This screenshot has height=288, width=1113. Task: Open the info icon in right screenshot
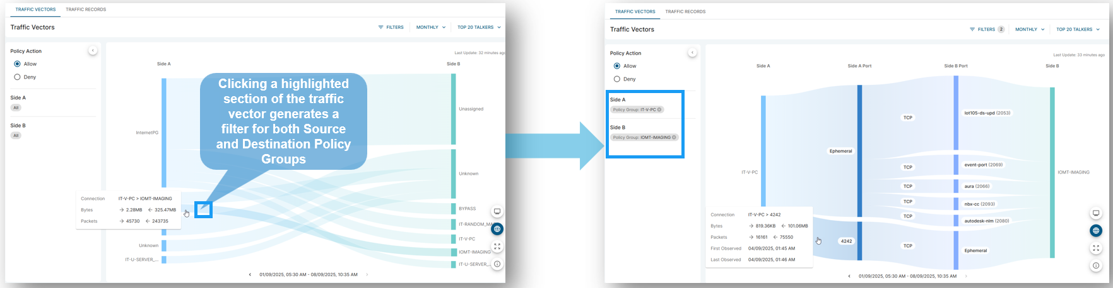coord(1096,266)
